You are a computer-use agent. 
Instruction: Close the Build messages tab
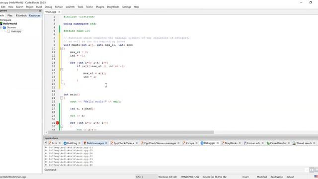pos(106,143)
